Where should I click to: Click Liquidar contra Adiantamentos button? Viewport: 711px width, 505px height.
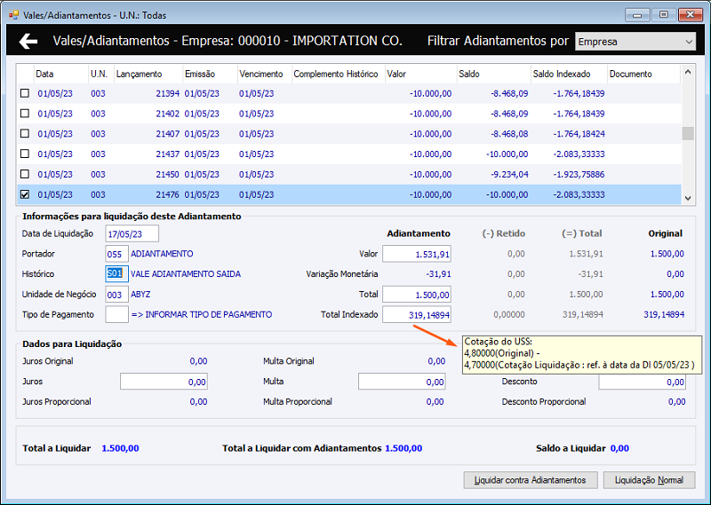click(x=530, y=480)
